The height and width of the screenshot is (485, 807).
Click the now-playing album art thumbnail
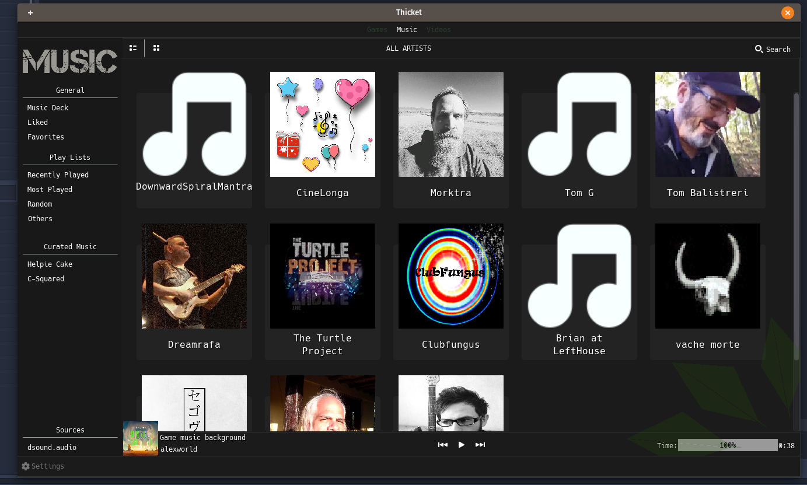[141, 438]
